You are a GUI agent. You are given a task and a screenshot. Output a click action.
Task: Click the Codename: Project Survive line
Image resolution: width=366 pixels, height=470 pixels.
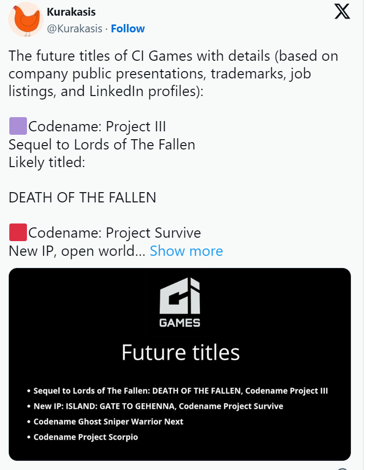pyautogui.click(x=115, y=233)
